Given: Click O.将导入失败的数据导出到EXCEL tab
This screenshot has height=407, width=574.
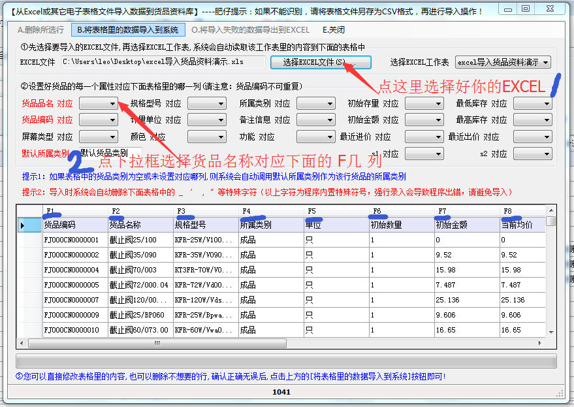Looking at the screenshot, I should coord(251,30).
